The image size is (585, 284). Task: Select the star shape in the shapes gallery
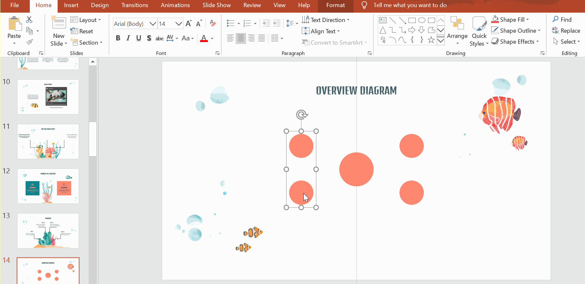[431, 40]
